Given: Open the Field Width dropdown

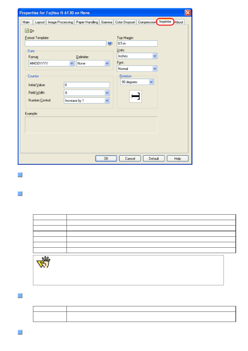Looking at the screenshot, I should click(87, 93).
